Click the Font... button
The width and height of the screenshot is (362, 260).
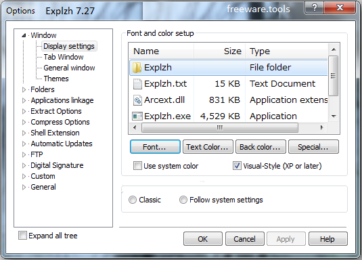pos(155,147)
